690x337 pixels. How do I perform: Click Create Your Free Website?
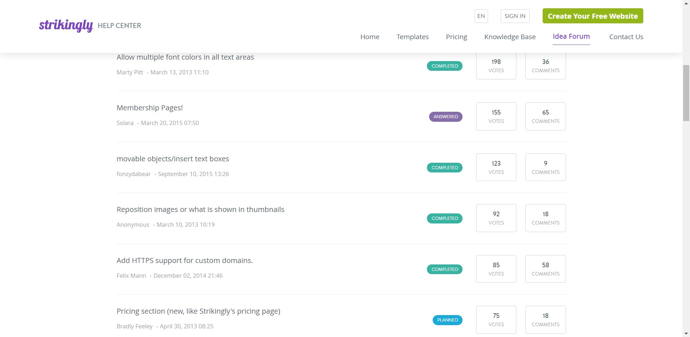593,16
